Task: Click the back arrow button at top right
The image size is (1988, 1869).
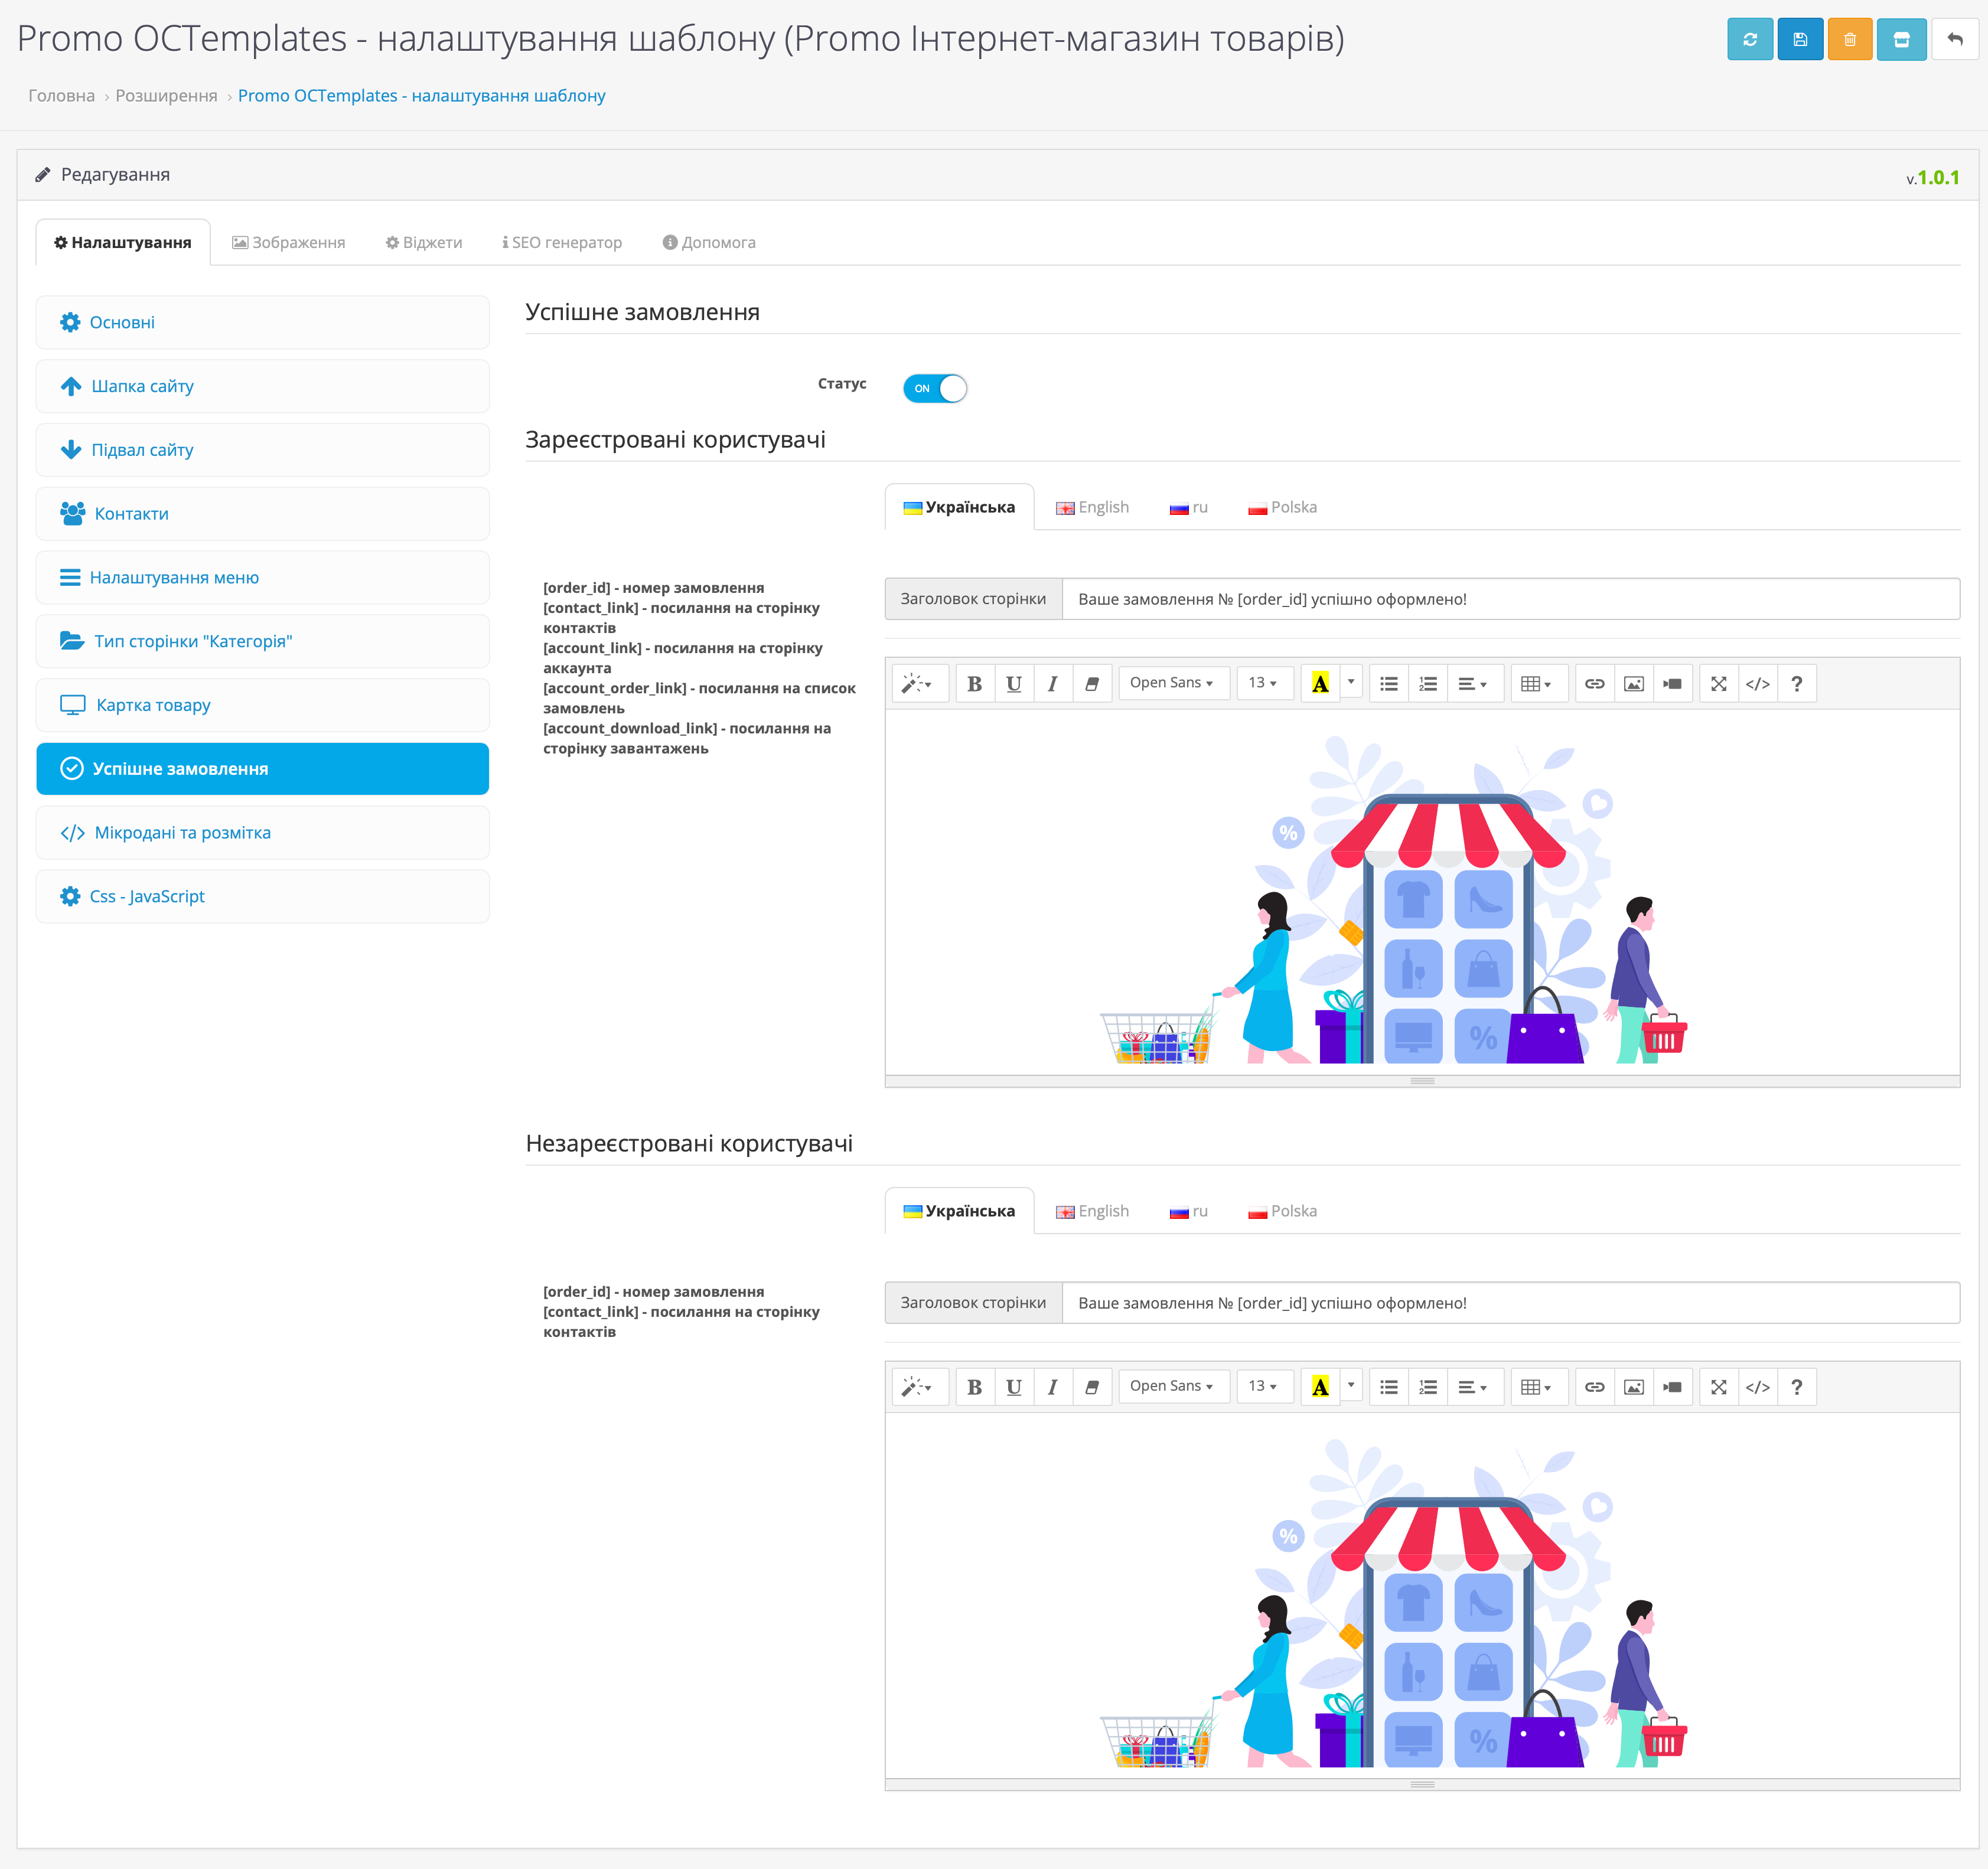Action: (1954, 40)
